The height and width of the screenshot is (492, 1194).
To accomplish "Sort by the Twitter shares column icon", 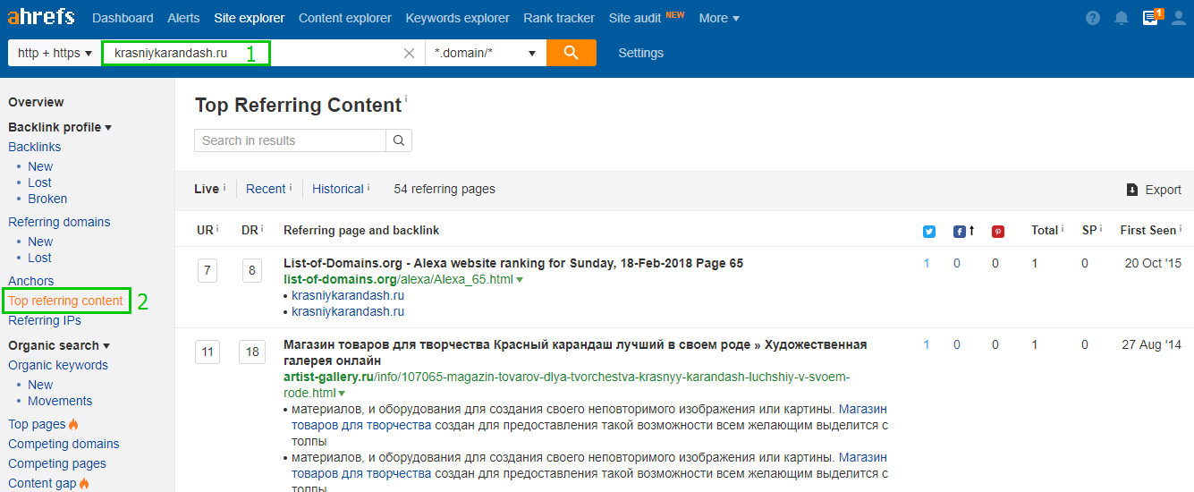I will coord(928,231).
